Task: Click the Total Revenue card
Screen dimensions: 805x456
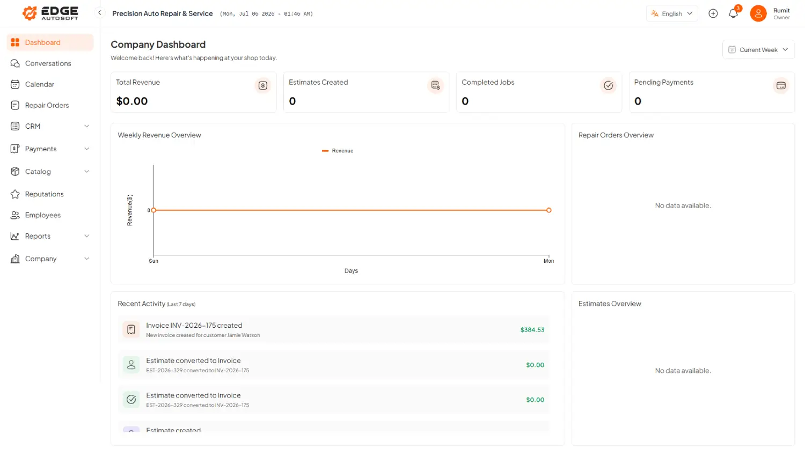Action: point(193,92)
